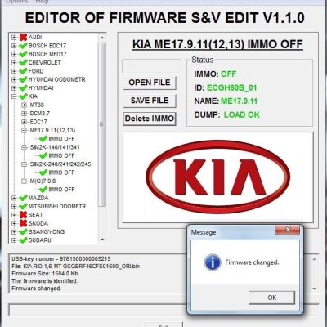Expand the AUDI tree node
Viewport: 327px width, 327px height.
click(x=14, y=38)
